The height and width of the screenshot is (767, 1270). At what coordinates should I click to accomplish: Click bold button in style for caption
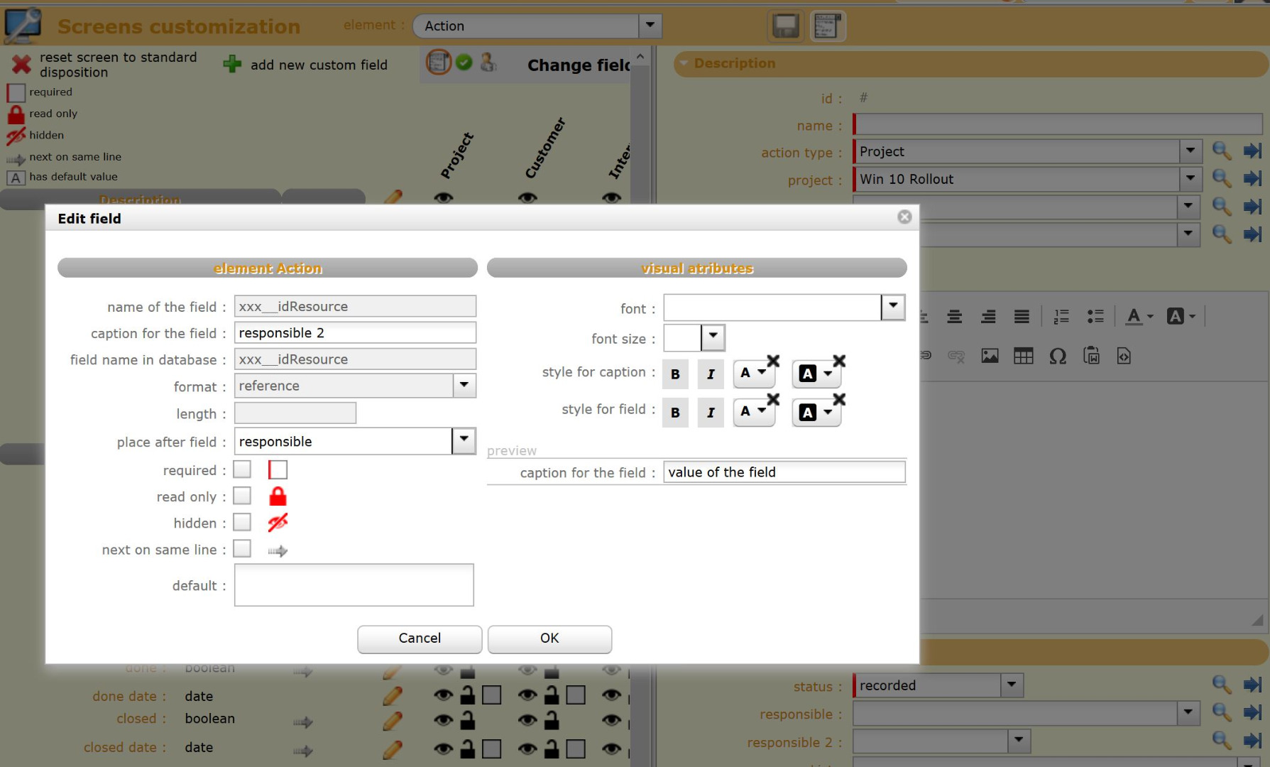(675, 374)
